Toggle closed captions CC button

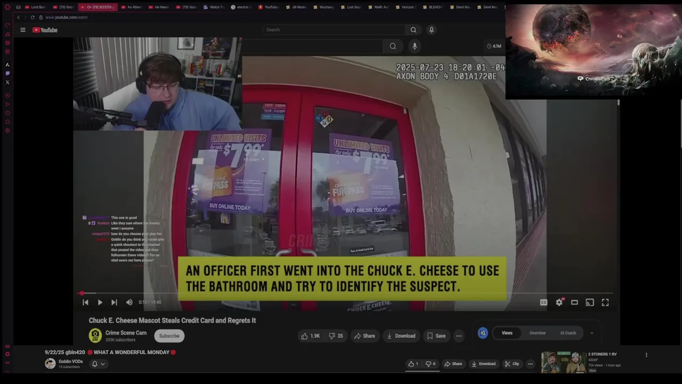click(x=543, y=302)
